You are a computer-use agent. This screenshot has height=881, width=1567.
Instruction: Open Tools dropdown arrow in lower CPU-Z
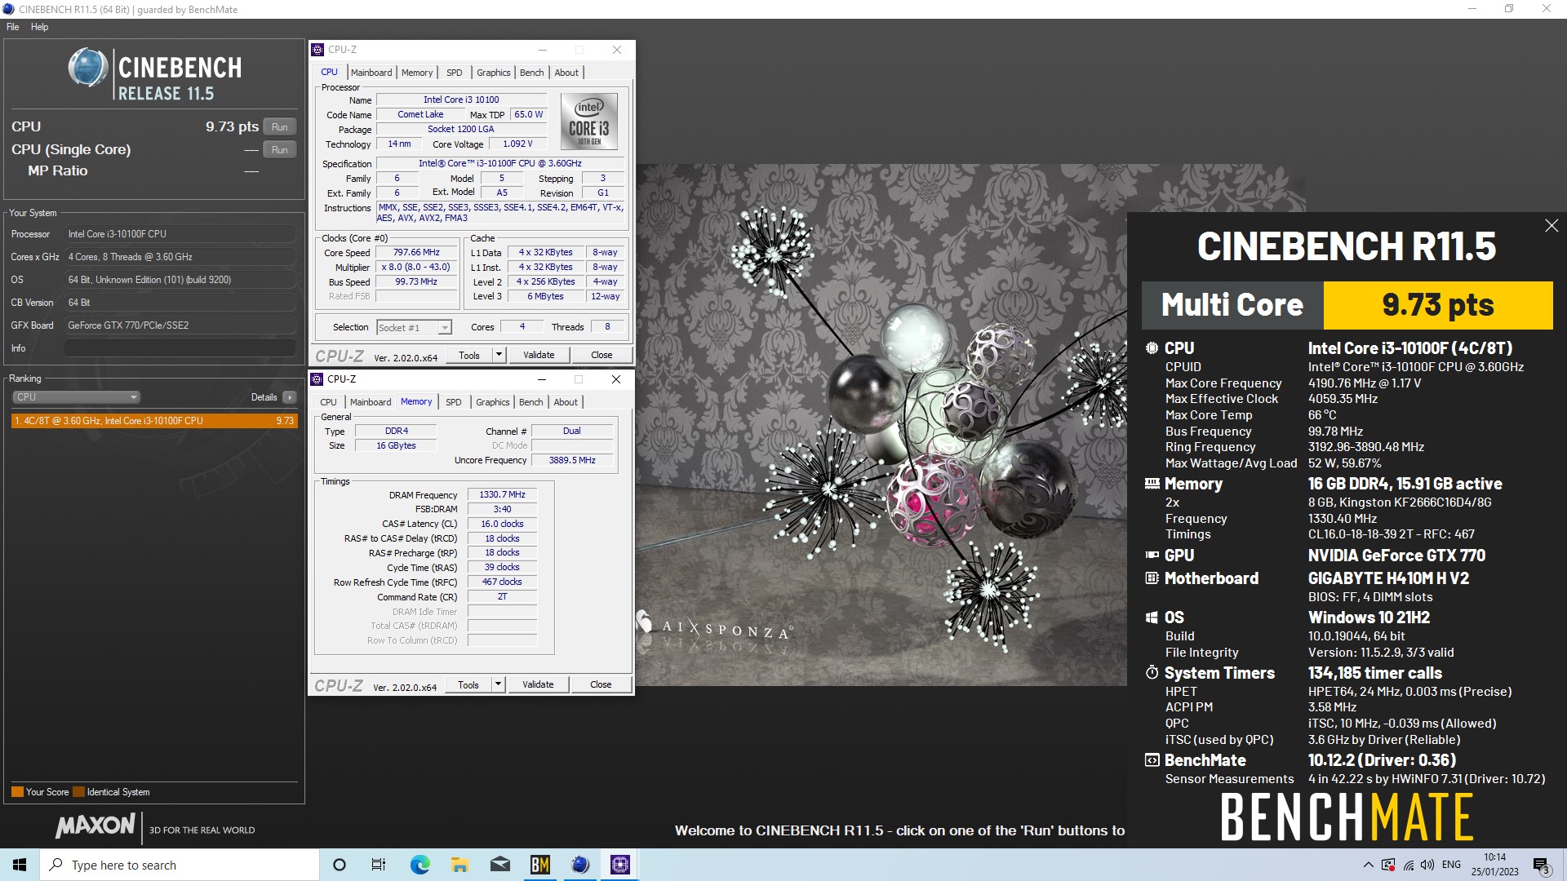click(x=498, y=685)
